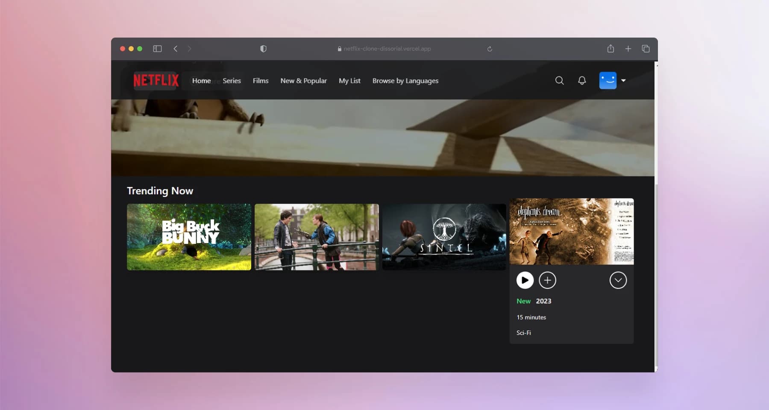This screenshot has width=769, height=410.
Task: Reload the page with refresh icon
Action: 490,49
